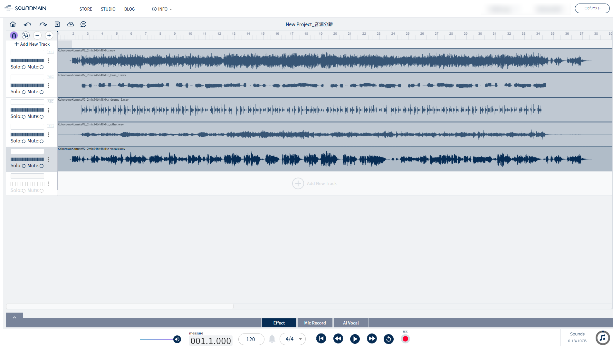The height and width of the screenshot is (347, 613).
Task: Open the 4/4 time signature dropdown
Action: (x=293, y=339)
